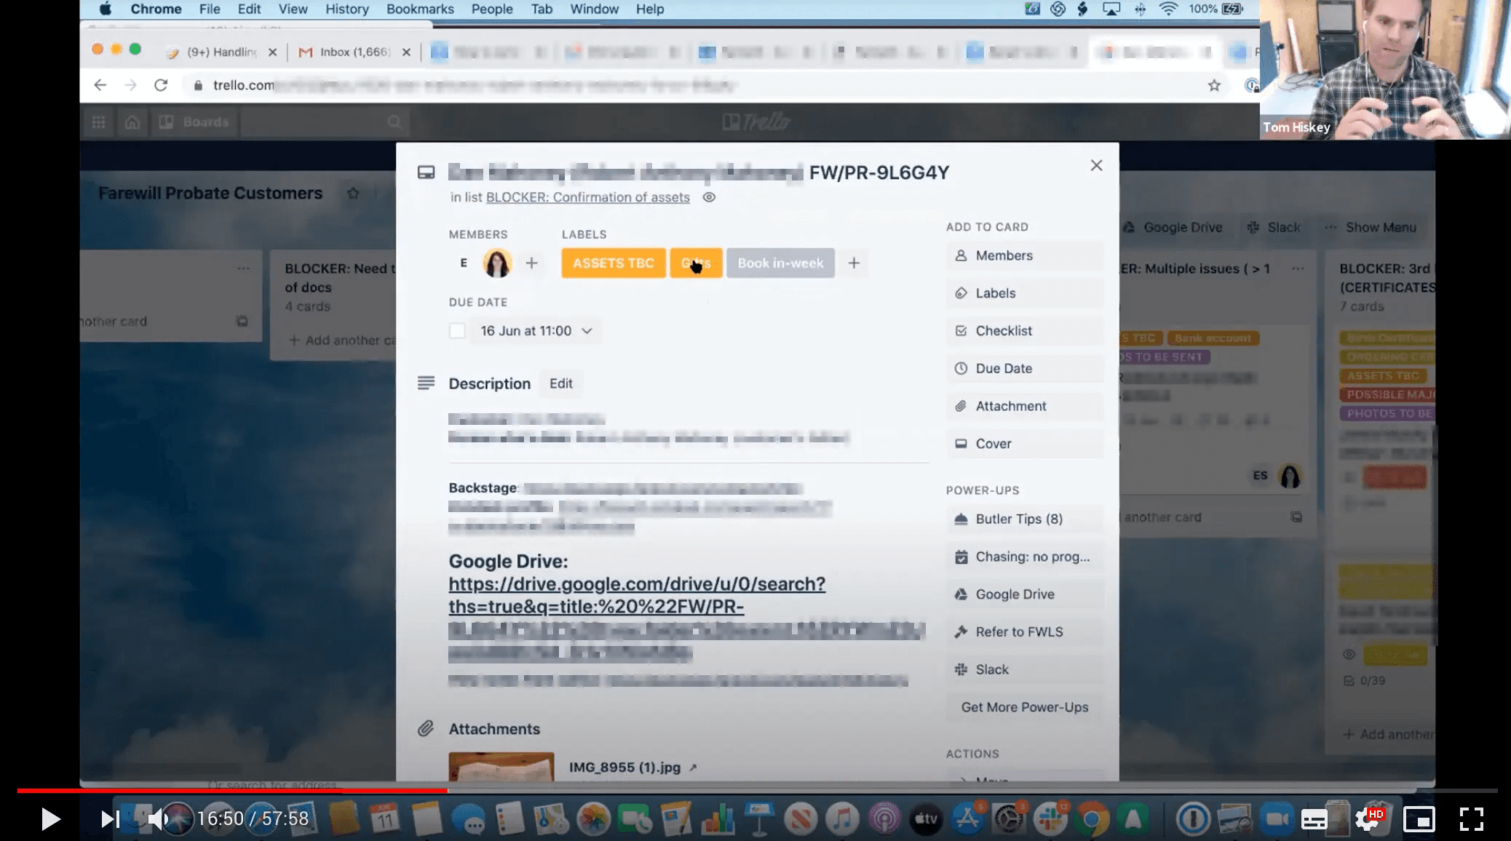Click the E member initial avatar
The width and height of the screenshot is (1511, 841).
pyautogui.click(x=464, y=263)
